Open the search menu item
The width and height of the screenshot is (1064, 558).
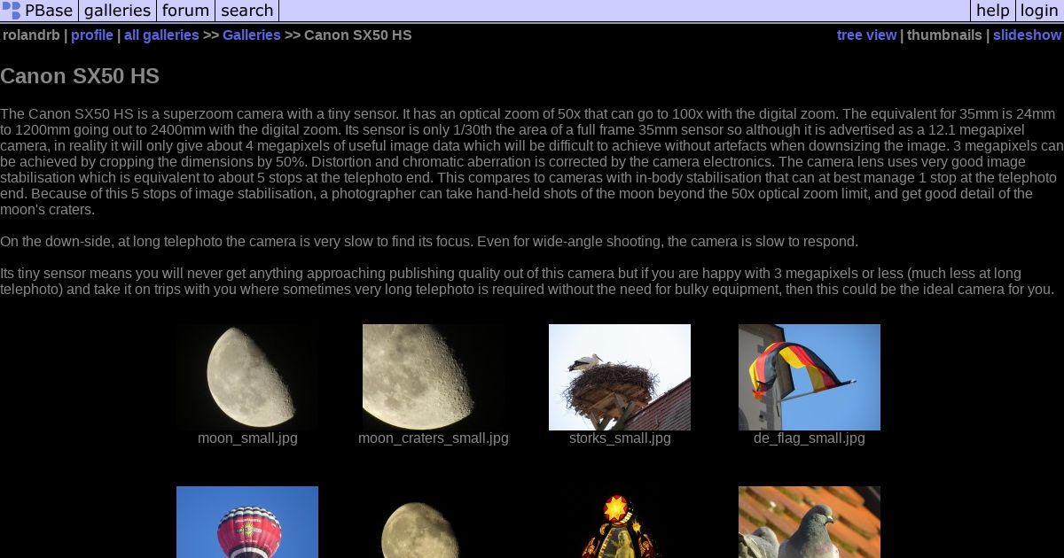coord(246,11)
